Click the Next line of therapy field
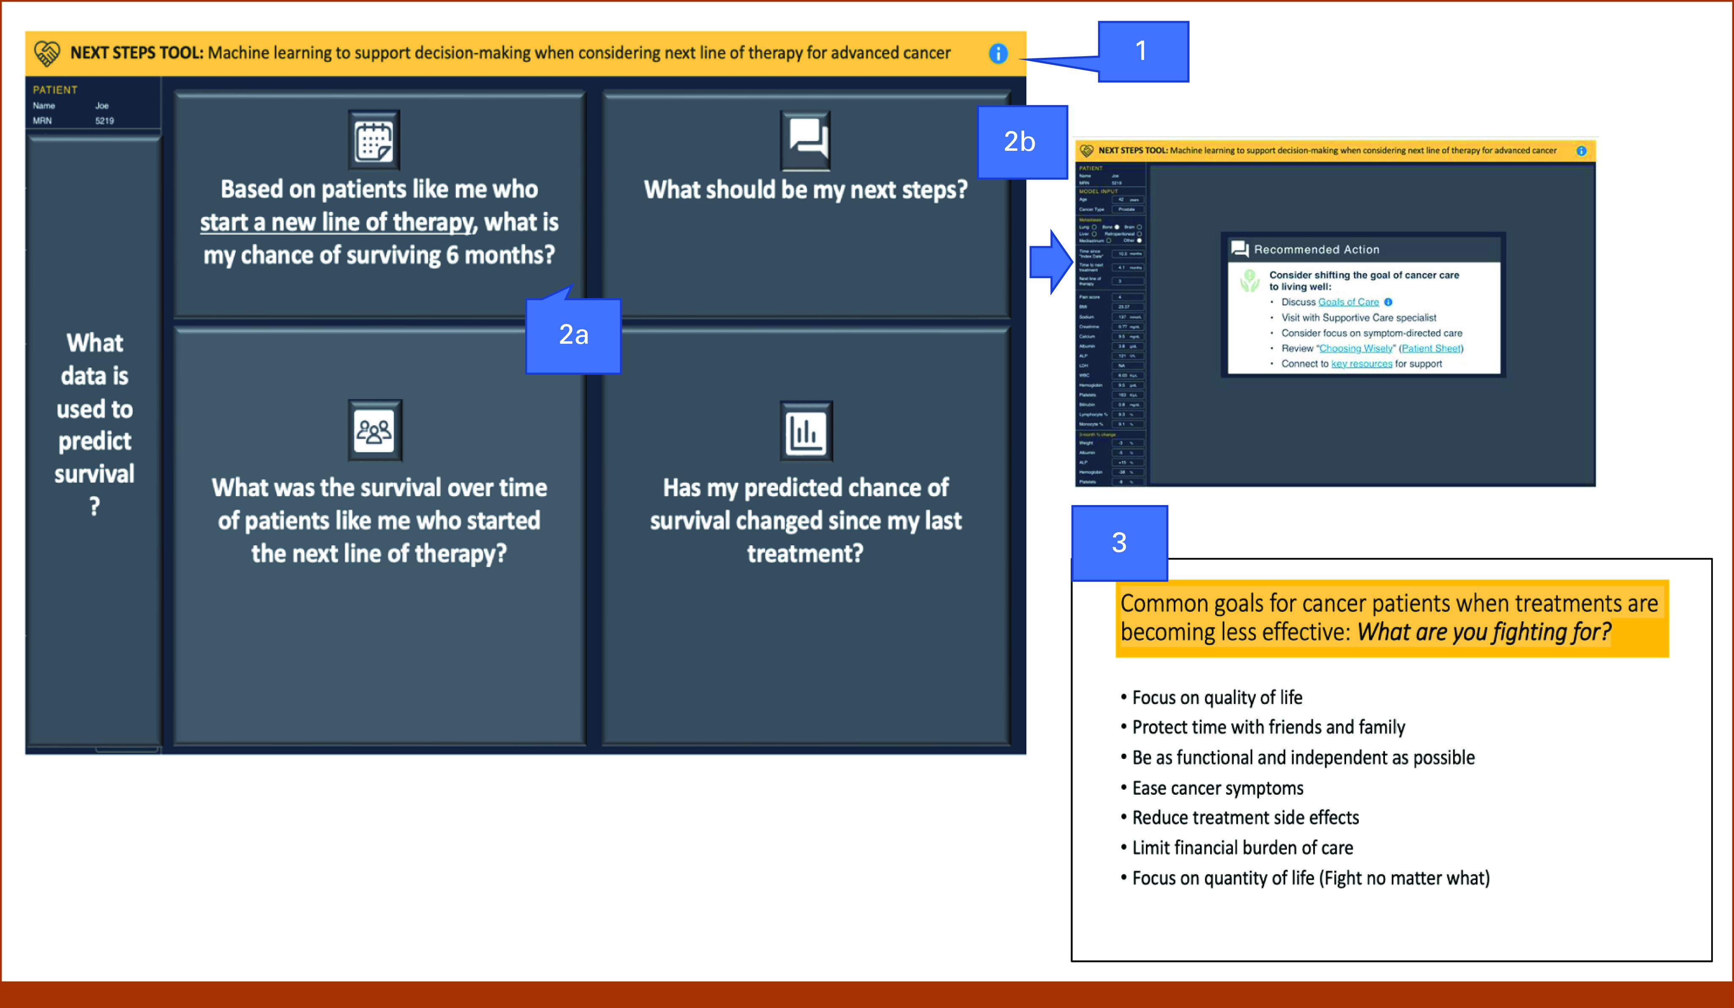Viewport: 1734px width, 1008px height. 1128,281
